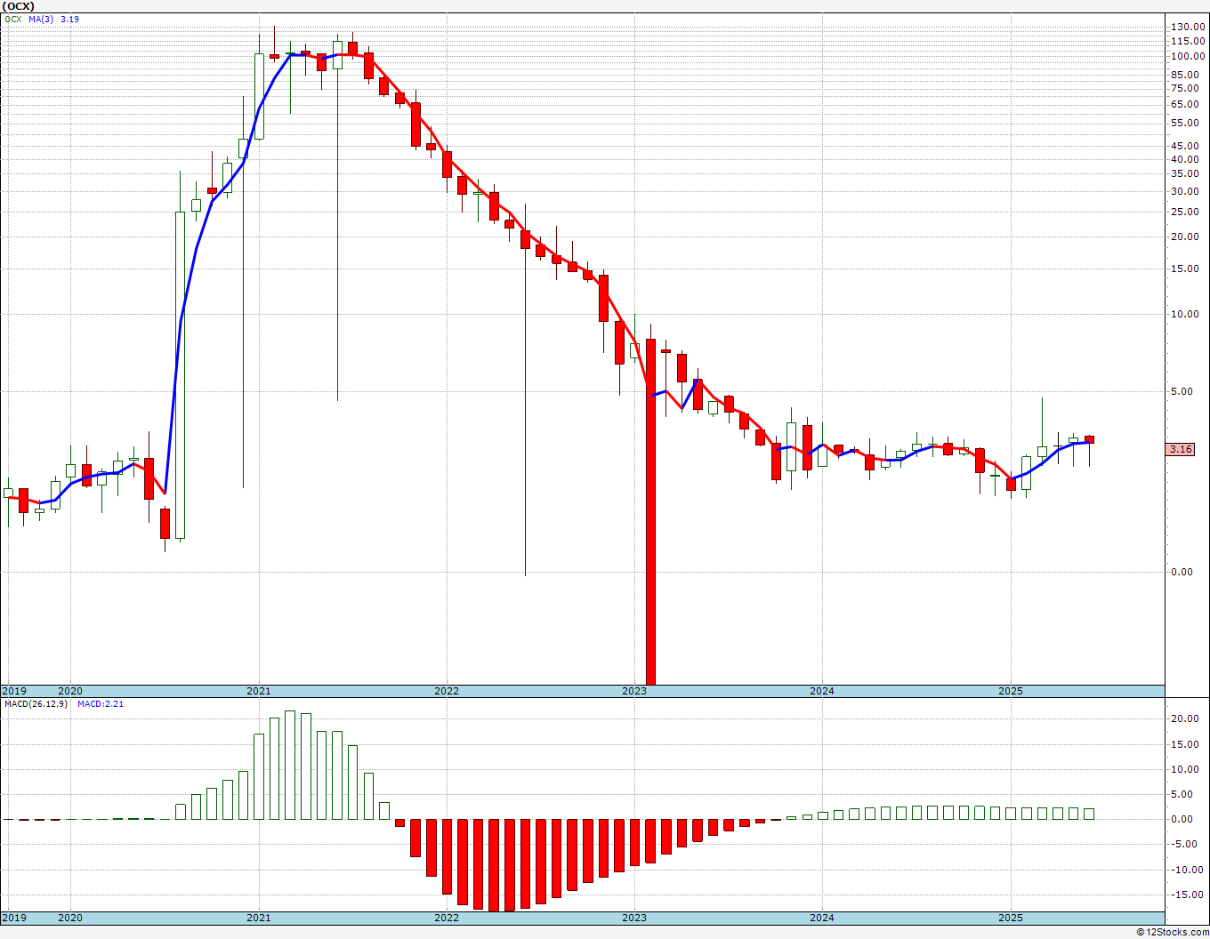
Task: Click 2023 on the MACD time axis
Action: (x=634, y=917)
